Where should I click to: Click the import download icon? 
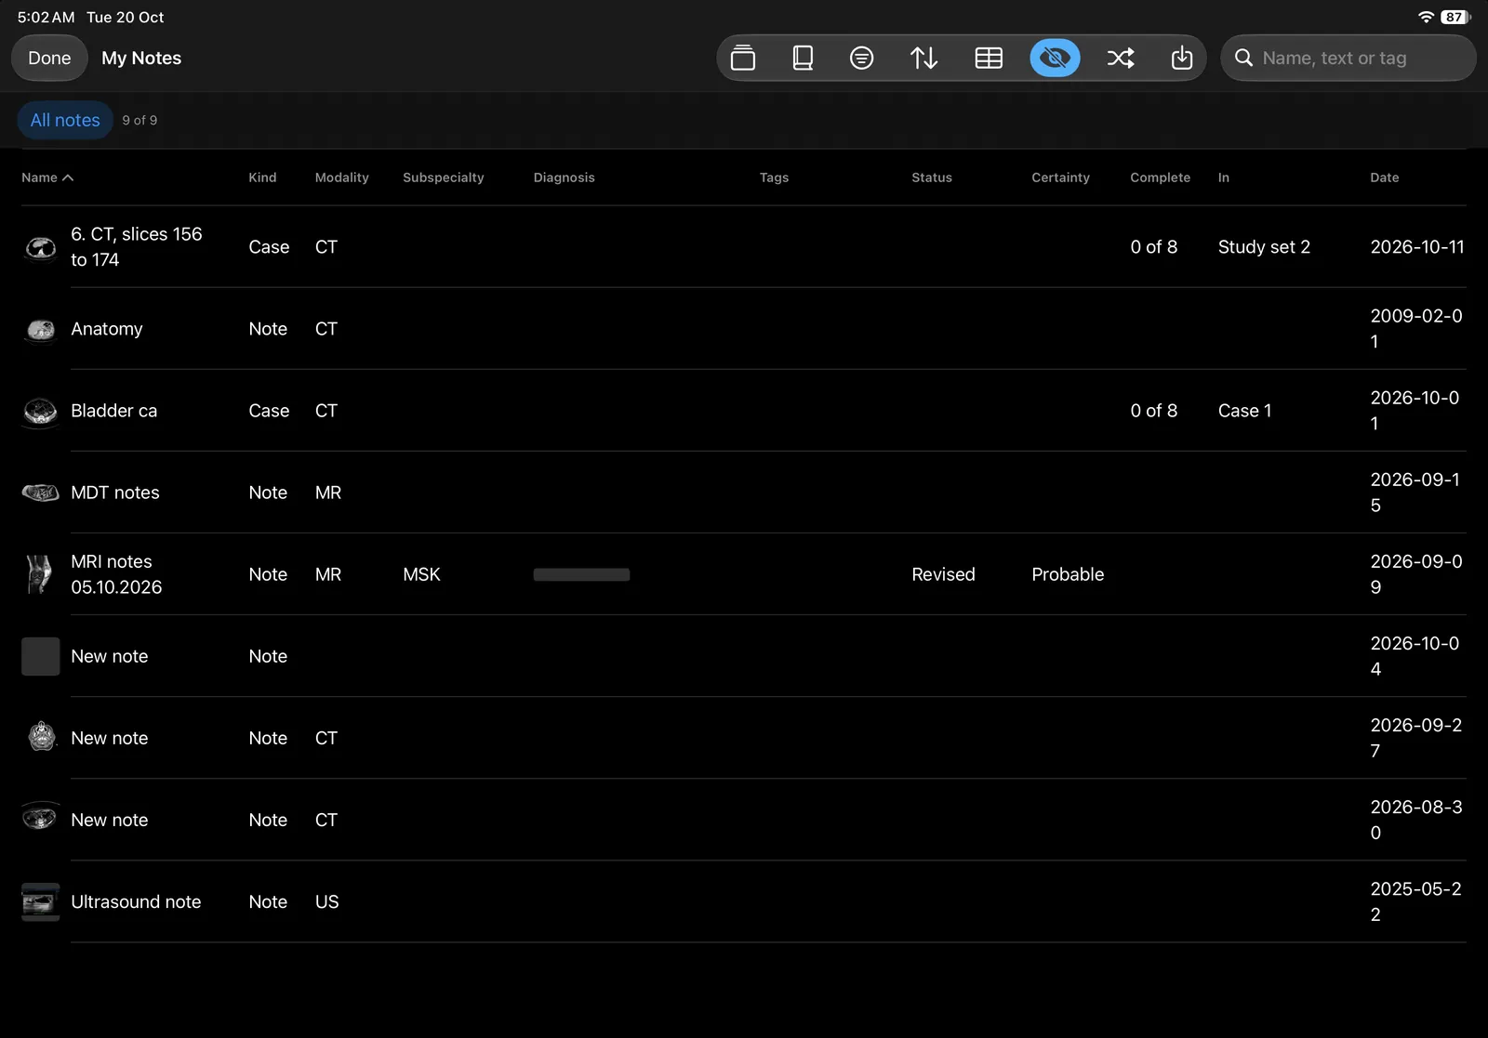tap(1182, 58)
